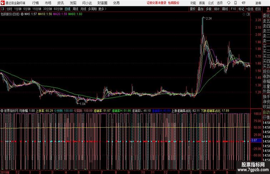Viewport: 270px width, 174px height.
Task: Click the 叠加 overlay button
Action: (x=201, y=9)
